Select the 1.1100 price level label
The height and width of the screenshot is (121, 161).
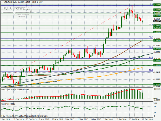157,16
